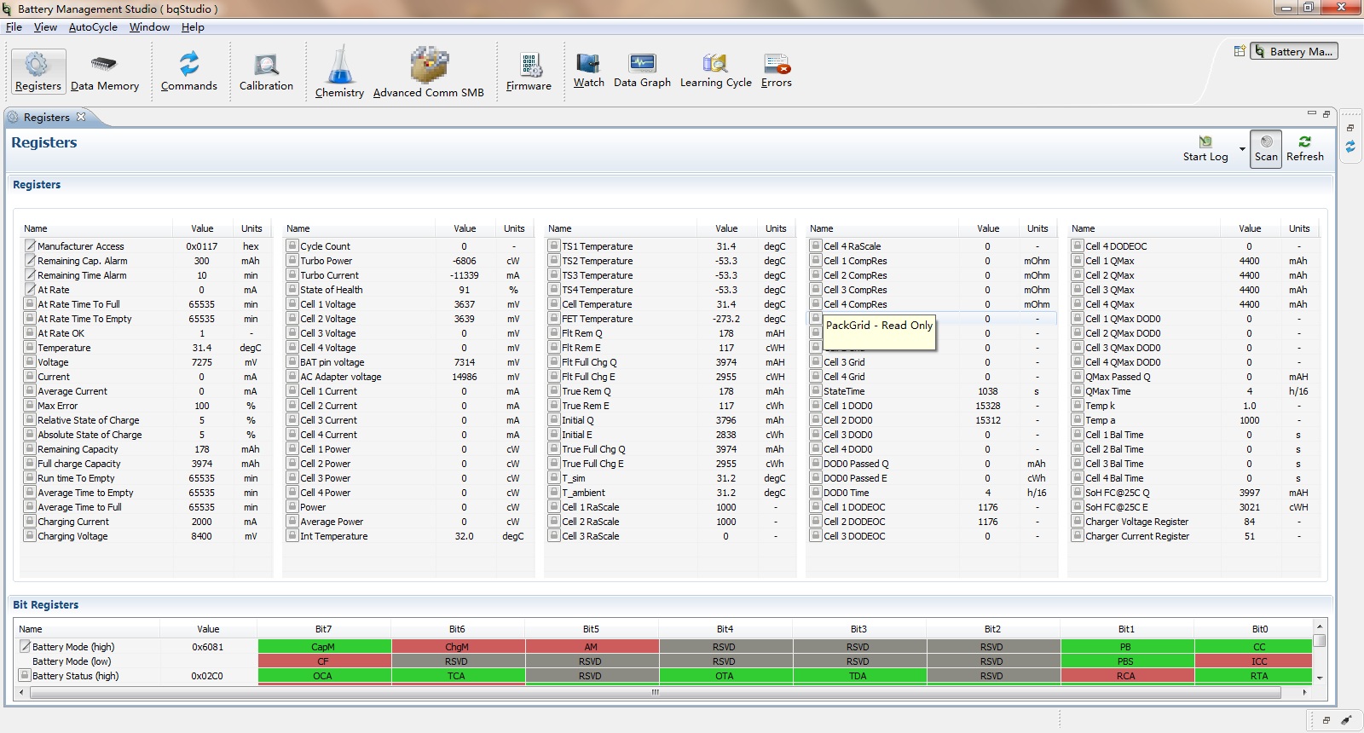Image resolution: width=1364 pixels, height=733 pixels.
Task: Click the lock icon beside Cell 4 DODEOC
Action: click(x=1078, y=245)
